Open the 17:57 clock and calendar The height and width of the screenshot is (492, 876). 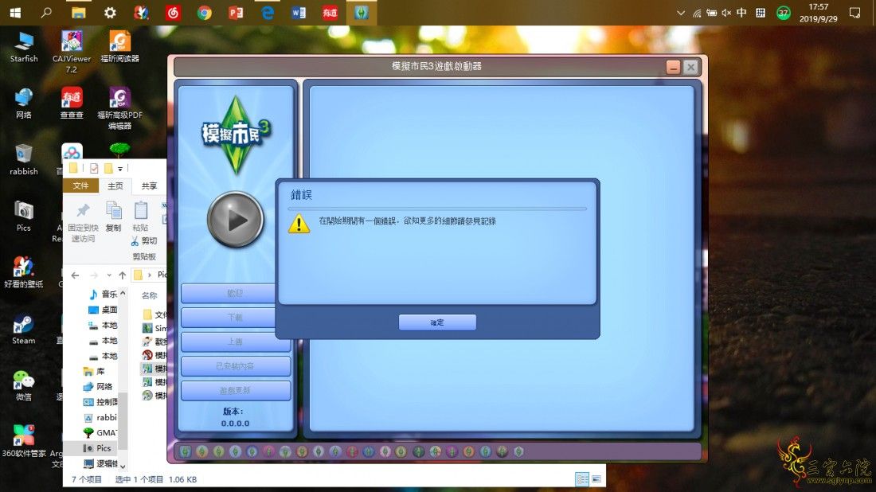tap(819, 13)
